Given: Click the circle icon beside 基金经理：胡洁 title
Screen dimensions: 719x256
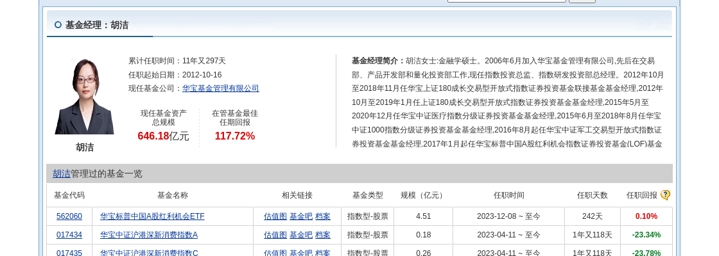Looking at the screenshot, I should tap(58, 25).
